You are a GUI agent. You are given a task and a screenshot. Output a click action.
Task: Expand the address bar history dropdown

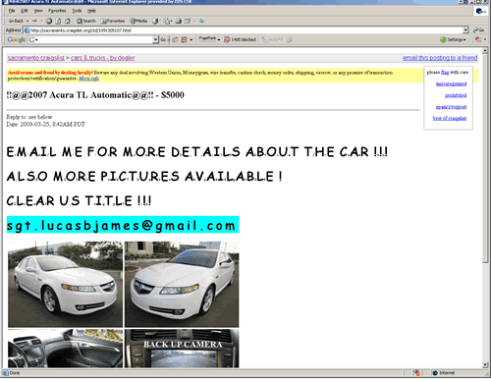tap(465, 30)
